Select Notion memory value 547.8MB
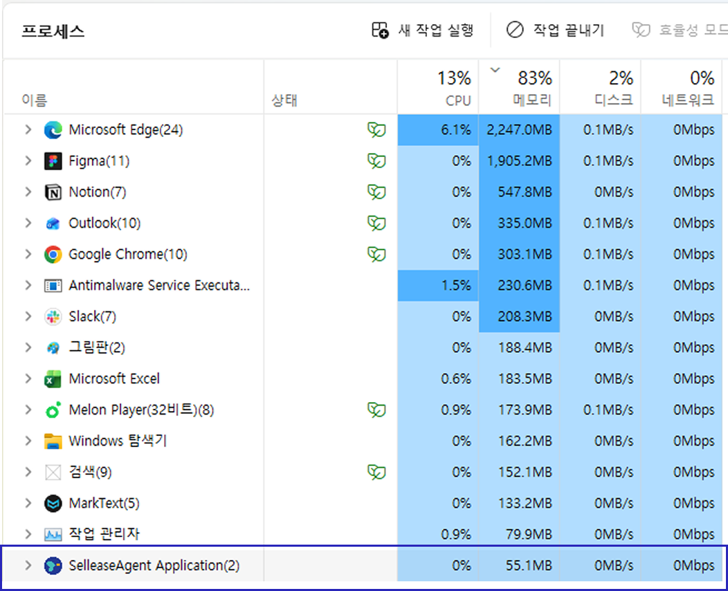 click(519, 192)
